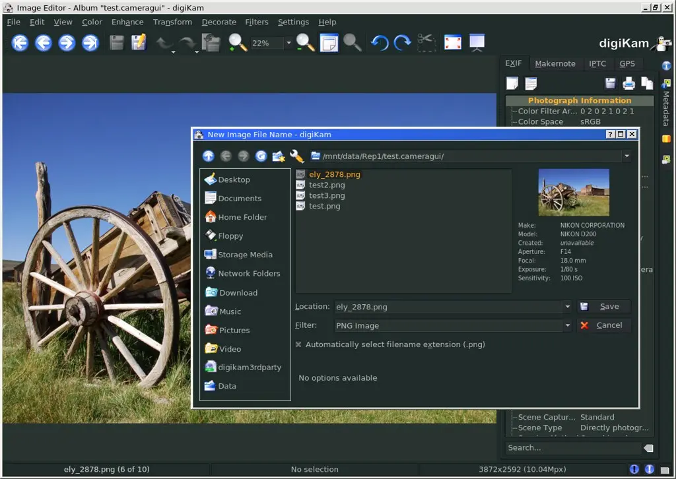Select the Zoom In magnifier tool

point(236,43)
